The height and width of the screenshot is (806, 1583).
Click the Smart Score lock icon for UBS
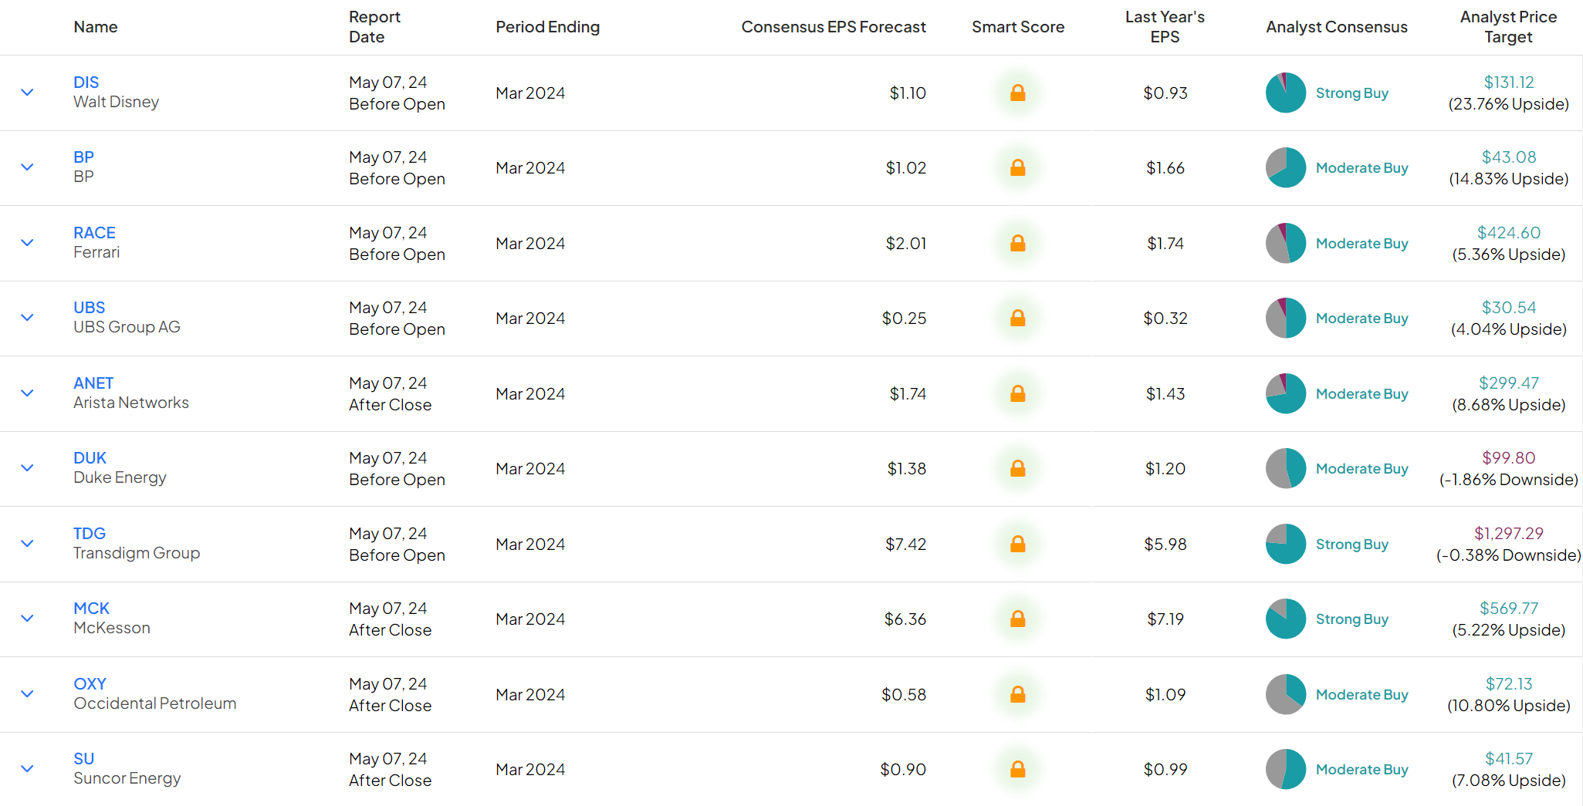point(1018,319)
